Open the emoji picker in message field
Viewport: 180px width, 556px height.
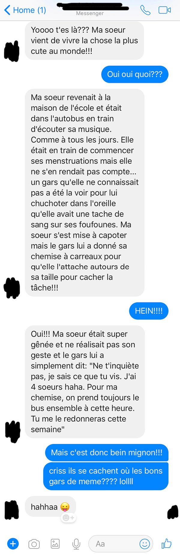pos(145,544)
